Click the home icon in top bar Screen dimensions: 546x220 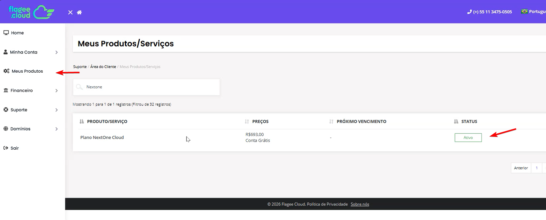coord(79,12)
